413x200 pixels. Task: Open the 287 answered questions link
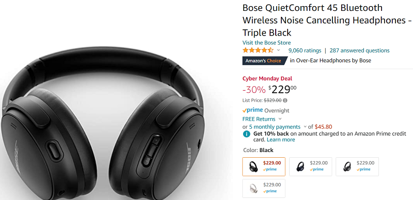coord(359,51)
